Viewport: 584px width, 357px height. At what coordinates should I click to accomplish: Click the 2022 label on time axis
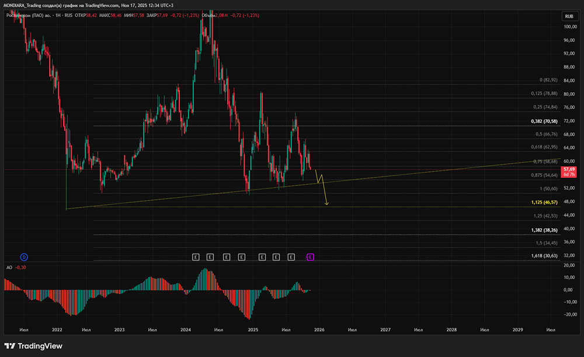57,330
